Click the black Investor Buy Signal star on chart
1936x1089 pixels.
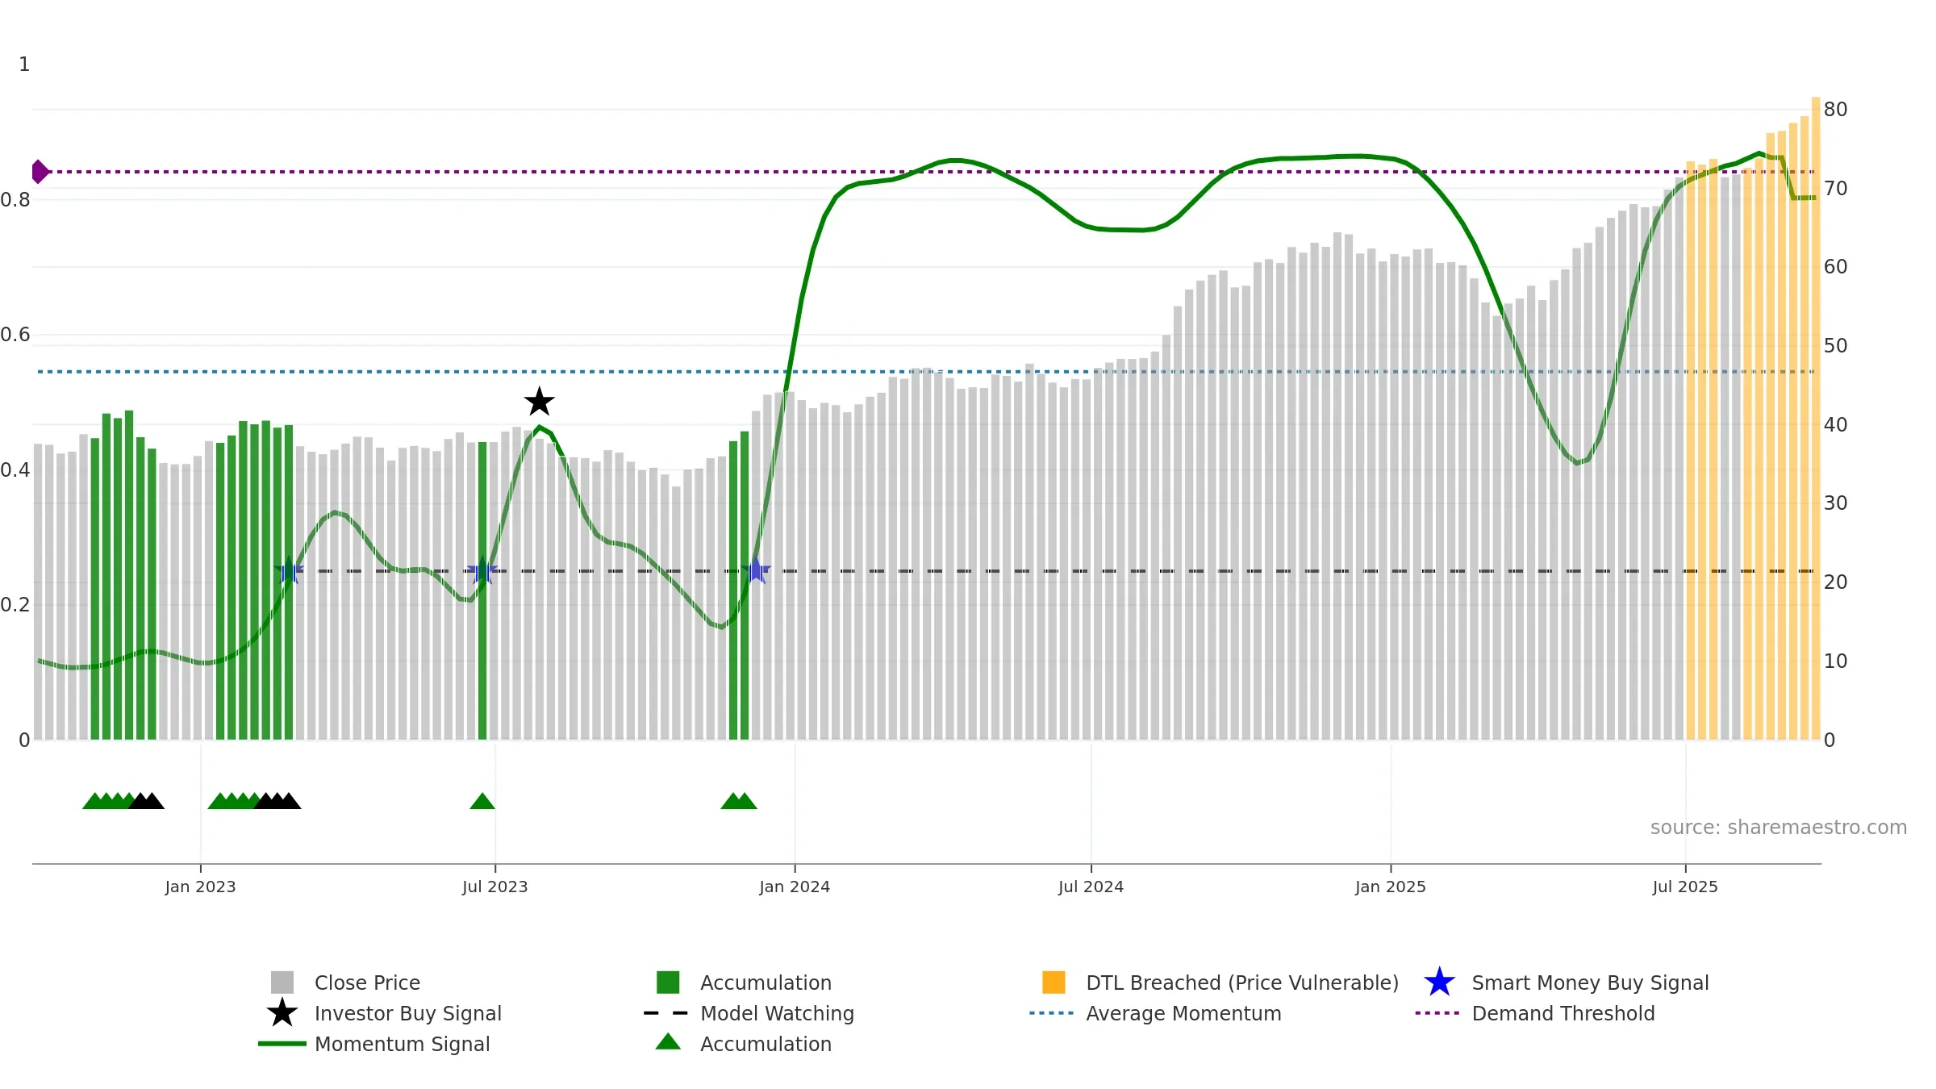tap(539, 402)
